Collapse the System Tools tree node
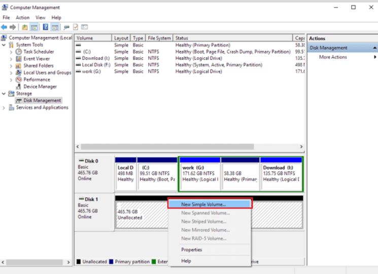The width and height of the screenshot is (378, 274). (x=5, y=45)
